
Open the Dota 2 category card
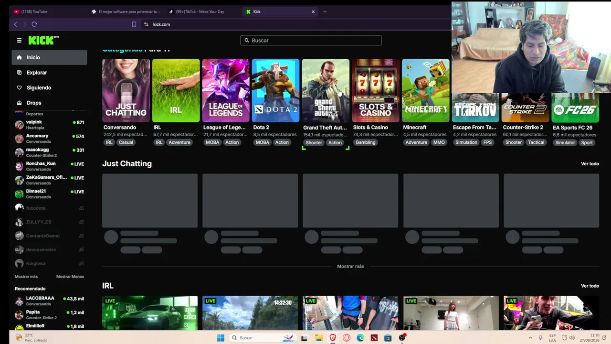[x=276, y=91]
